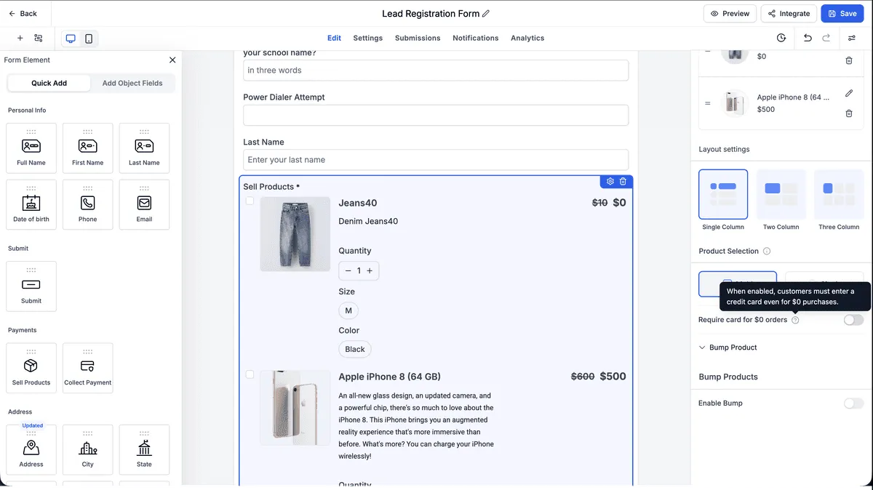Close the Form Element panel
873x490 pixels.
pos(172,60)
